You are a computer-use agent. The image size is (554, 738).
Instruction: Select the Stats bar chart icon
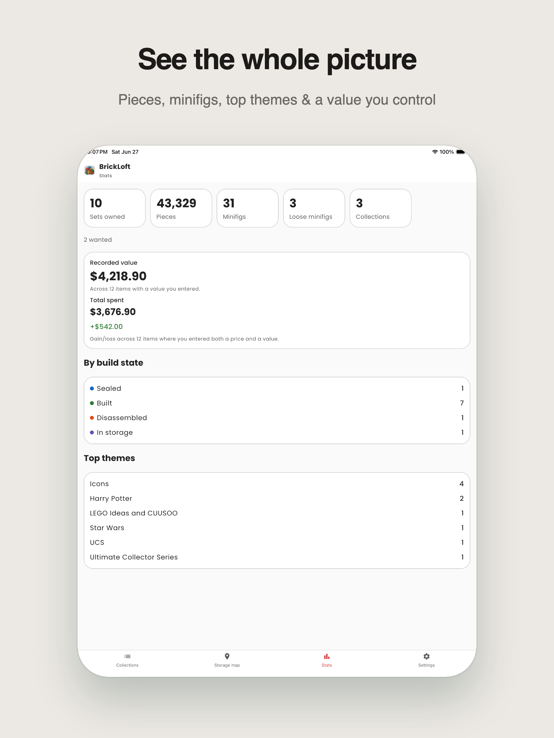[327, 656]
